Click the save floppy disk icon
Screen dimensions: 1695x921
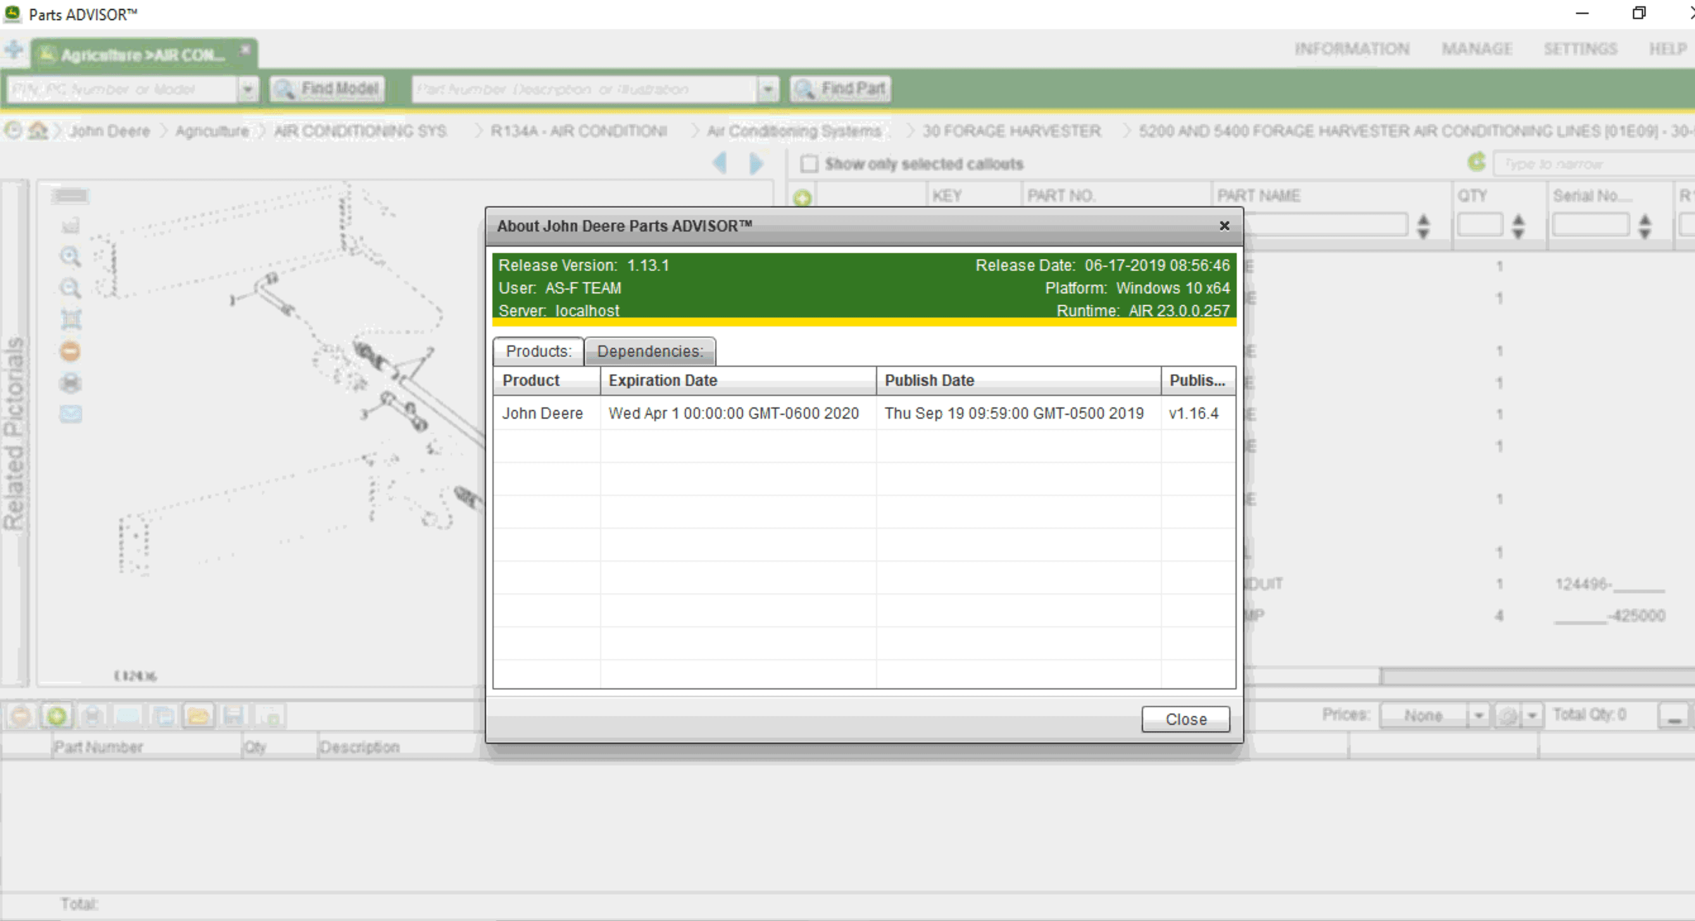tap(234, 715)
